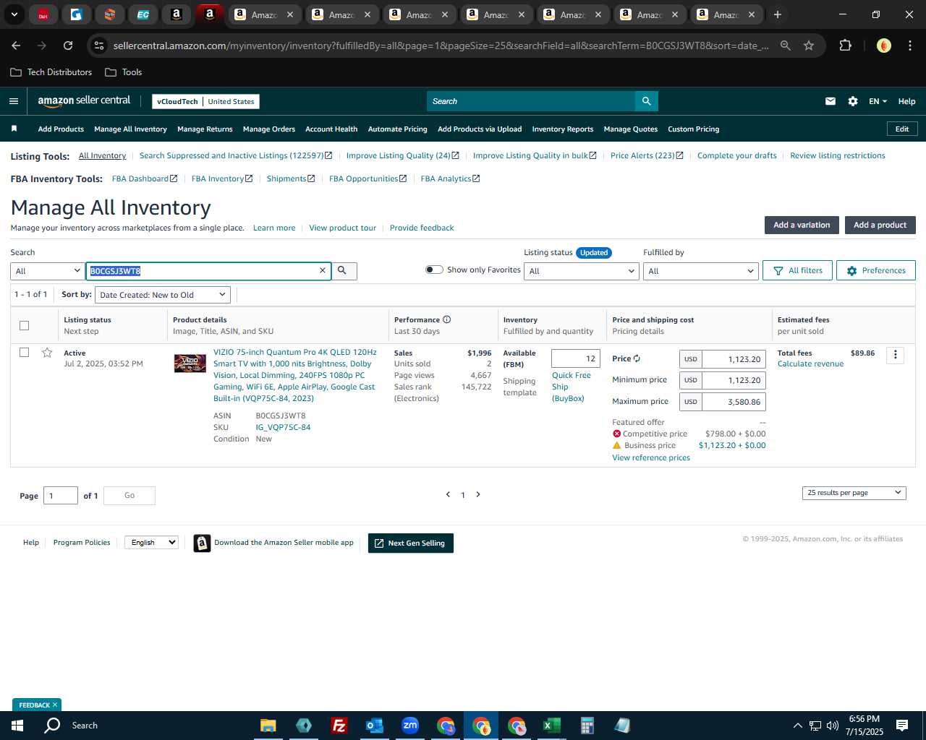This screenshot has width=926, height=740.
Task: Click the price refresh icon
Action: coord(637,358)
